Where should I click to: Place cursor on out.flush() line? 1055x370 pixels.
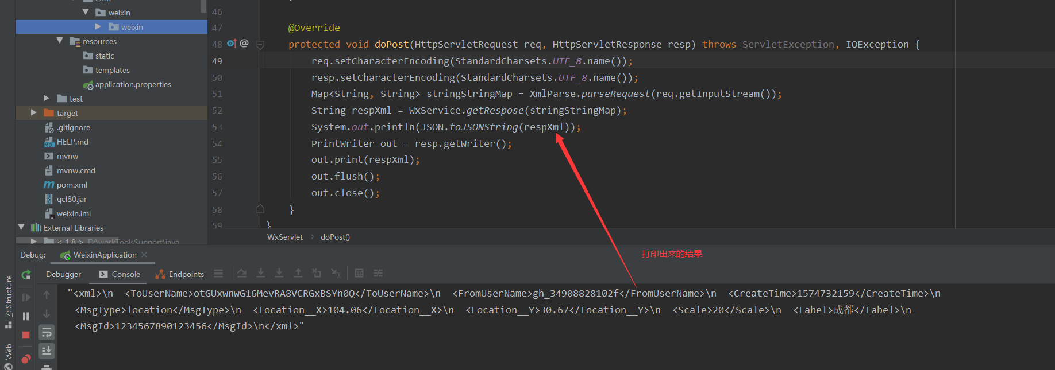(345, 176)
